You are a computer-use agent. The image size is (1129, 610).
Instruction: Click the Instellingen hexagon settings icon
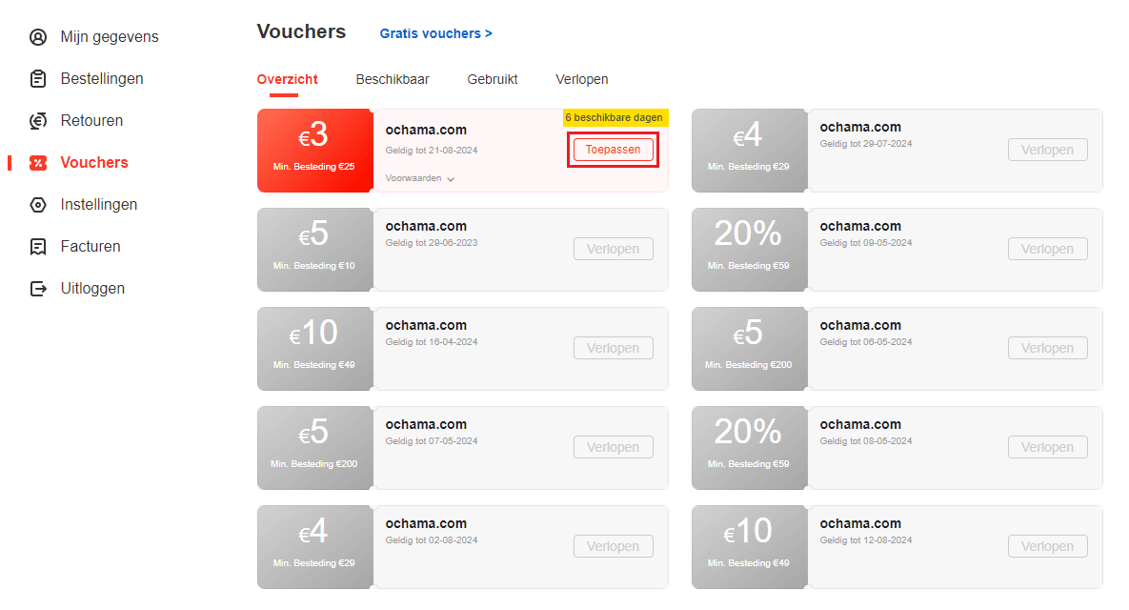(38, 205)
